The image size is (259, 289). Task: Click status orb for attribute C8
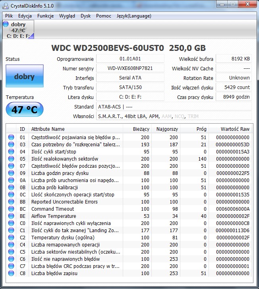point(11,273)
